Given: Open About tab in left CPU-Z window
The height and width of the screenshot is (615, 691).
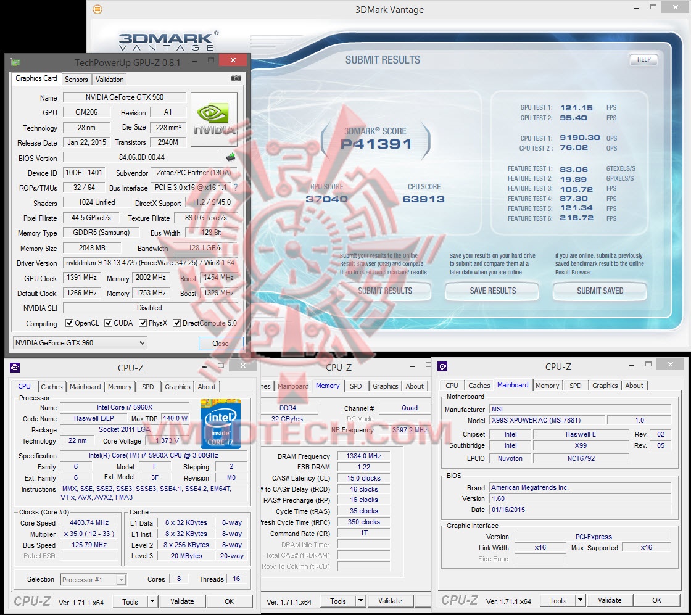Looking at the screenshot, I should tap(207, 386).
